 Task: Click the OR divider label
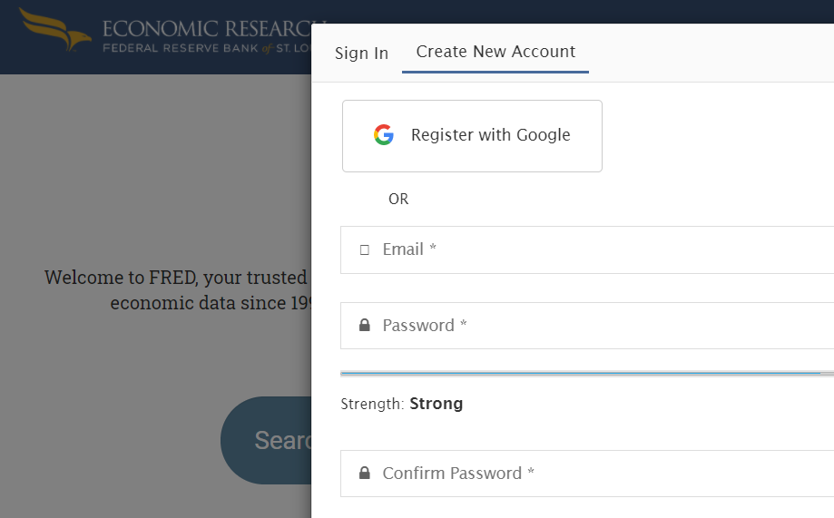(x=398, y=199)
